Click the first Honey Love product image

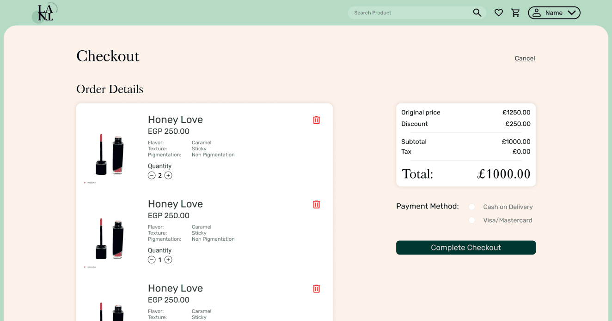(110, 155)
